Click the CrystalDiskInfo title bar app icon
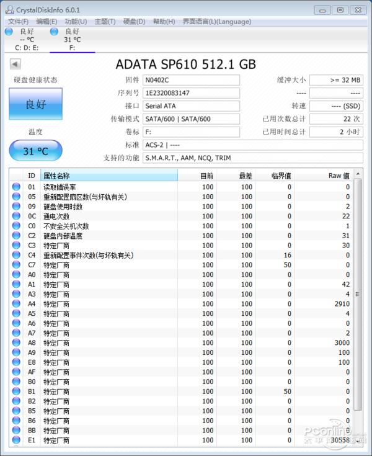Screen dimensions: 372x456 9,9
